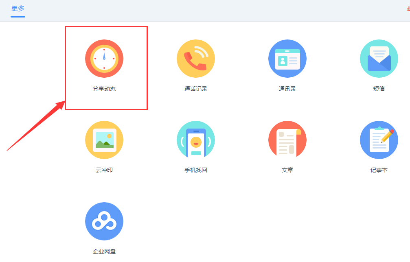Select the 手机找回 find-my-phone icon

click(x=196, y=140)
